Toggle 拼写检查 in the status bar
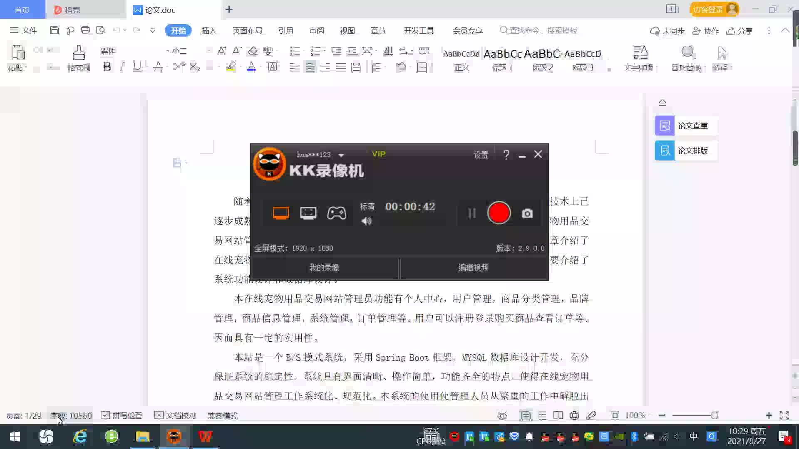The width and height of the screenshot is (799, 449). (122, 415)
